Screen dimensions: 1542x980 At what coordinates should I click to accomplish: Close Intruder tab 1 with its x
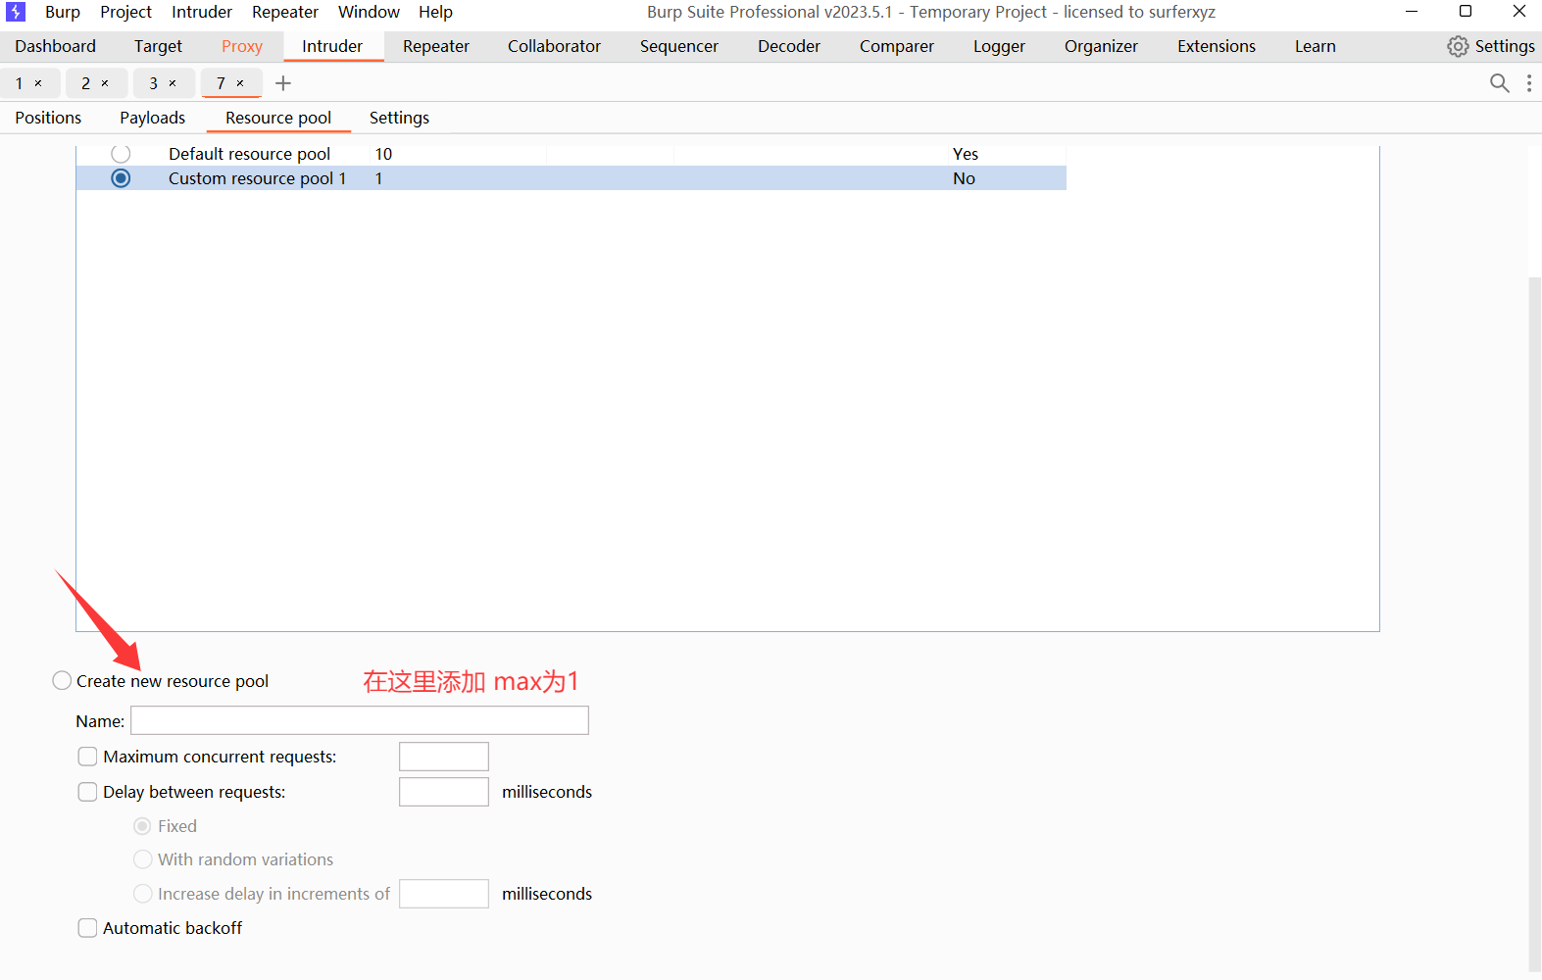tap(38, 83)
